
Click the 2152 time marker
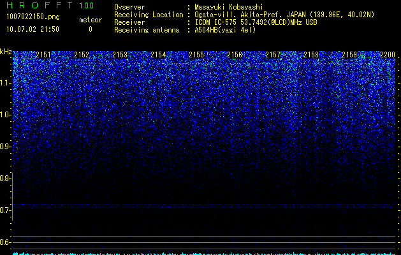coord(82,54)
